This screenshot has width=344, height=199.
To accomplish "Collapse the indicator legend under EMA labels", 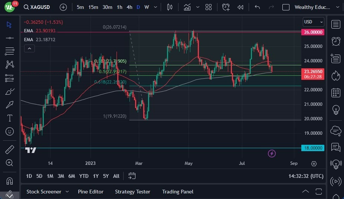I will [x=29, y=48].
